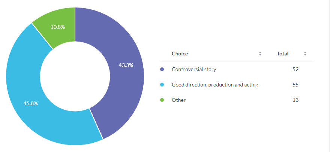Viewport: 330px width, 152px height.
Task: Click the total value 52
Action: [x=295, y=69]
